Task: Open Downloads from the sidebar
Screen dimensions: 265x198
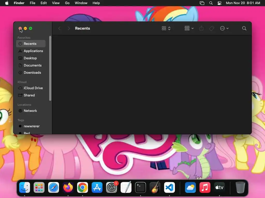Action: (31, 72)
